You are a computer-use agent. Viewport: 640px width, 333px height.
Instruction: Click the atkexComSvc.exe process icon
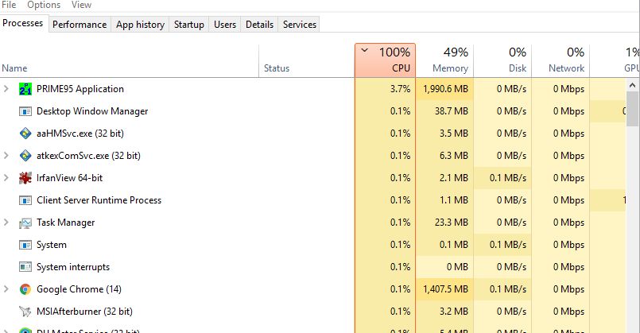[25, 156]
